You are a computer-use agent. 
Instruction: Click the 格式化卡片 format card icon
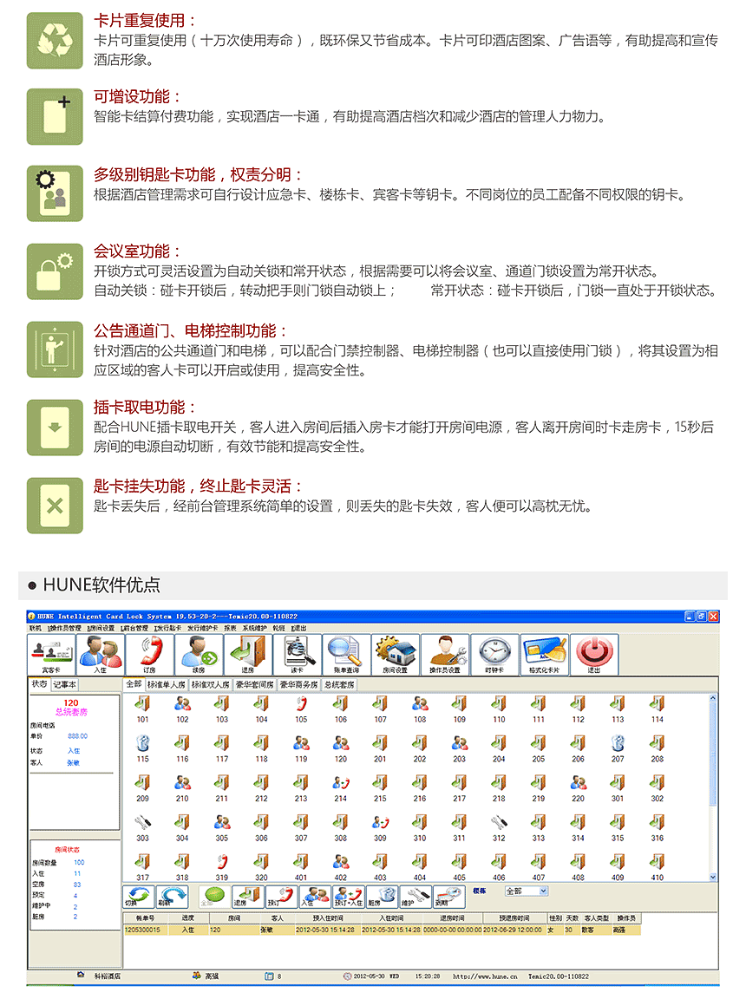(x=544, y=655)
